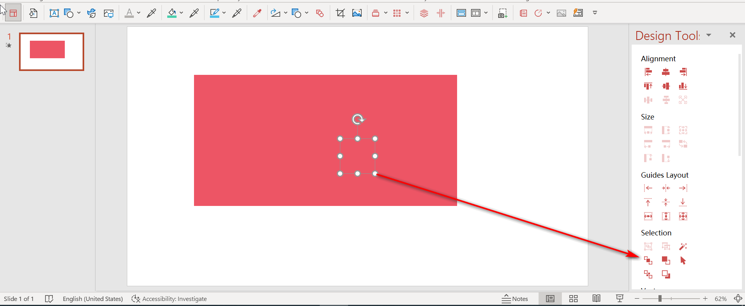Screen dimensions: 745x306
Task: Add a guide at the top edge
Action: pos(648,202)
